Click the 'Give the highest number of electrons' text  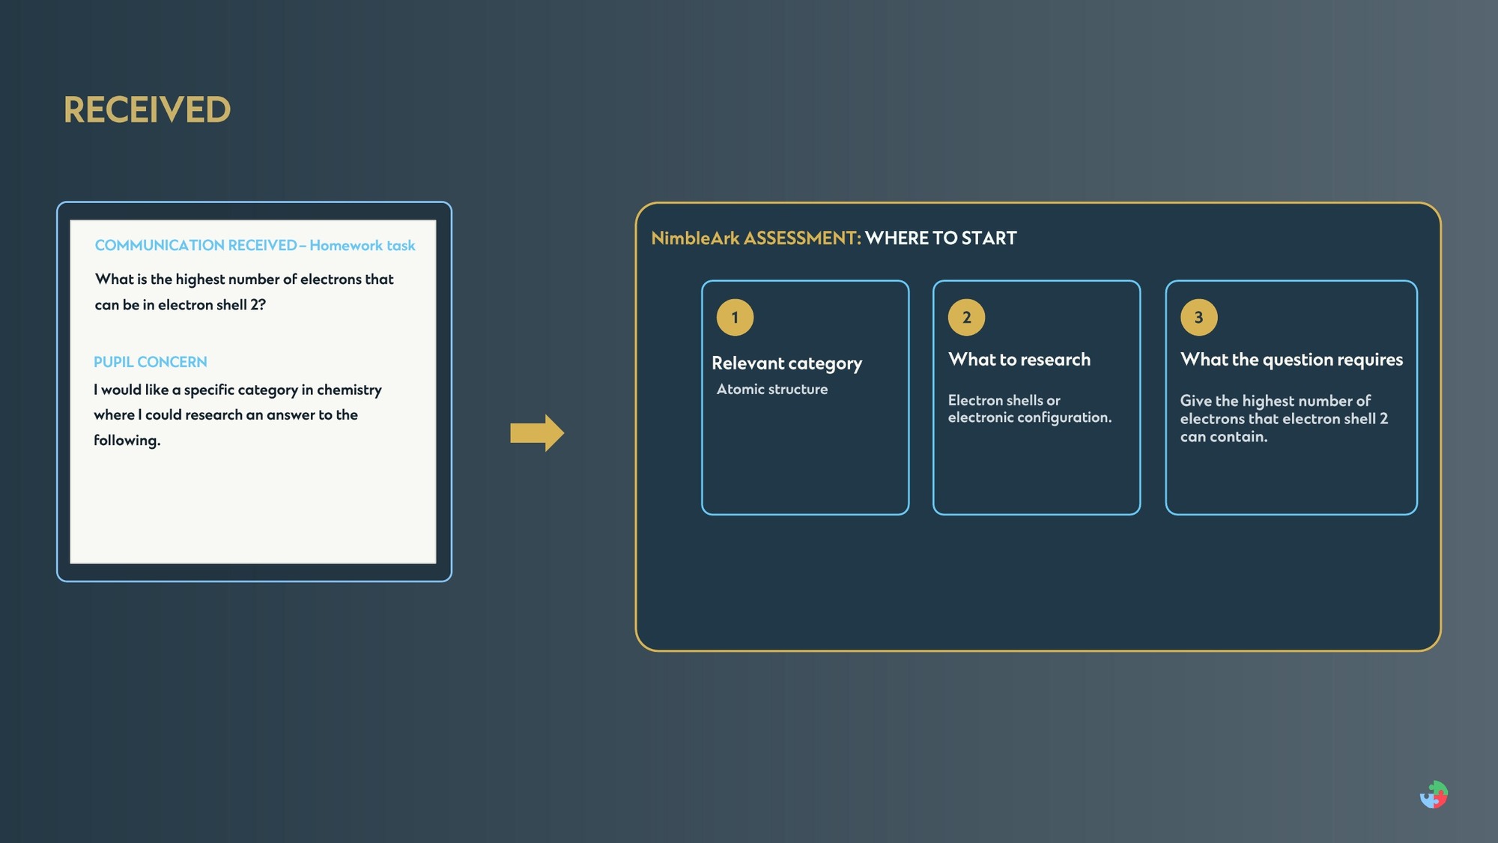click(x=1284, y=418)
